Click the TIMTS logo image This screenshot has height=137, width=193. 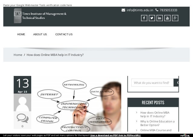pos(18,16)
